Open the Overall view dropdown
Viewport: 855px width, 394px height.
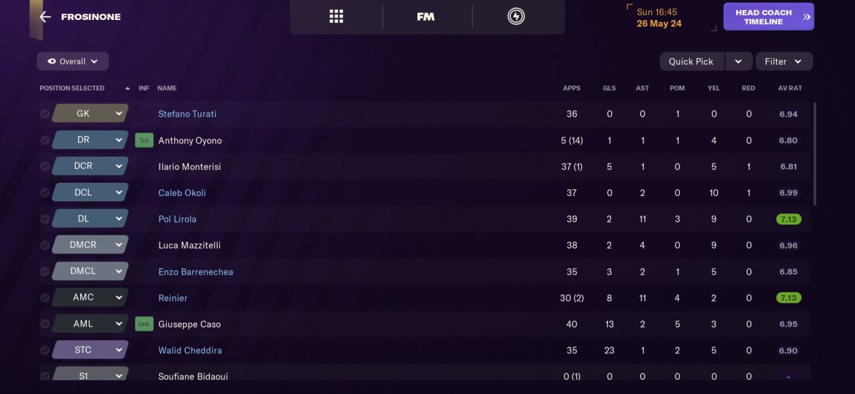tap(73, 61)
